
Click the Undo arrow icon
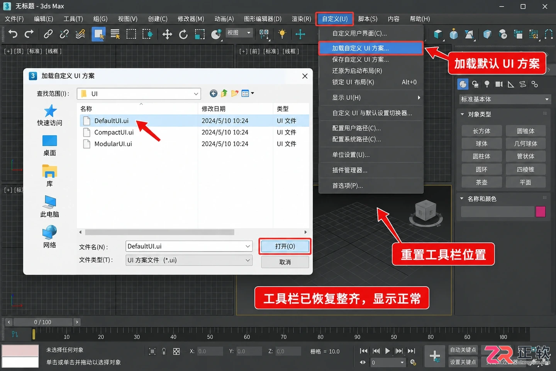[13, 34]
